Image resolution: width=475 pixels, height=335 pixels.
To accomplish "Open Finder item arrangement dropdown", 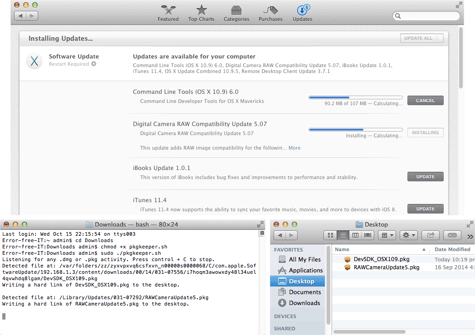I will point(387,235).
